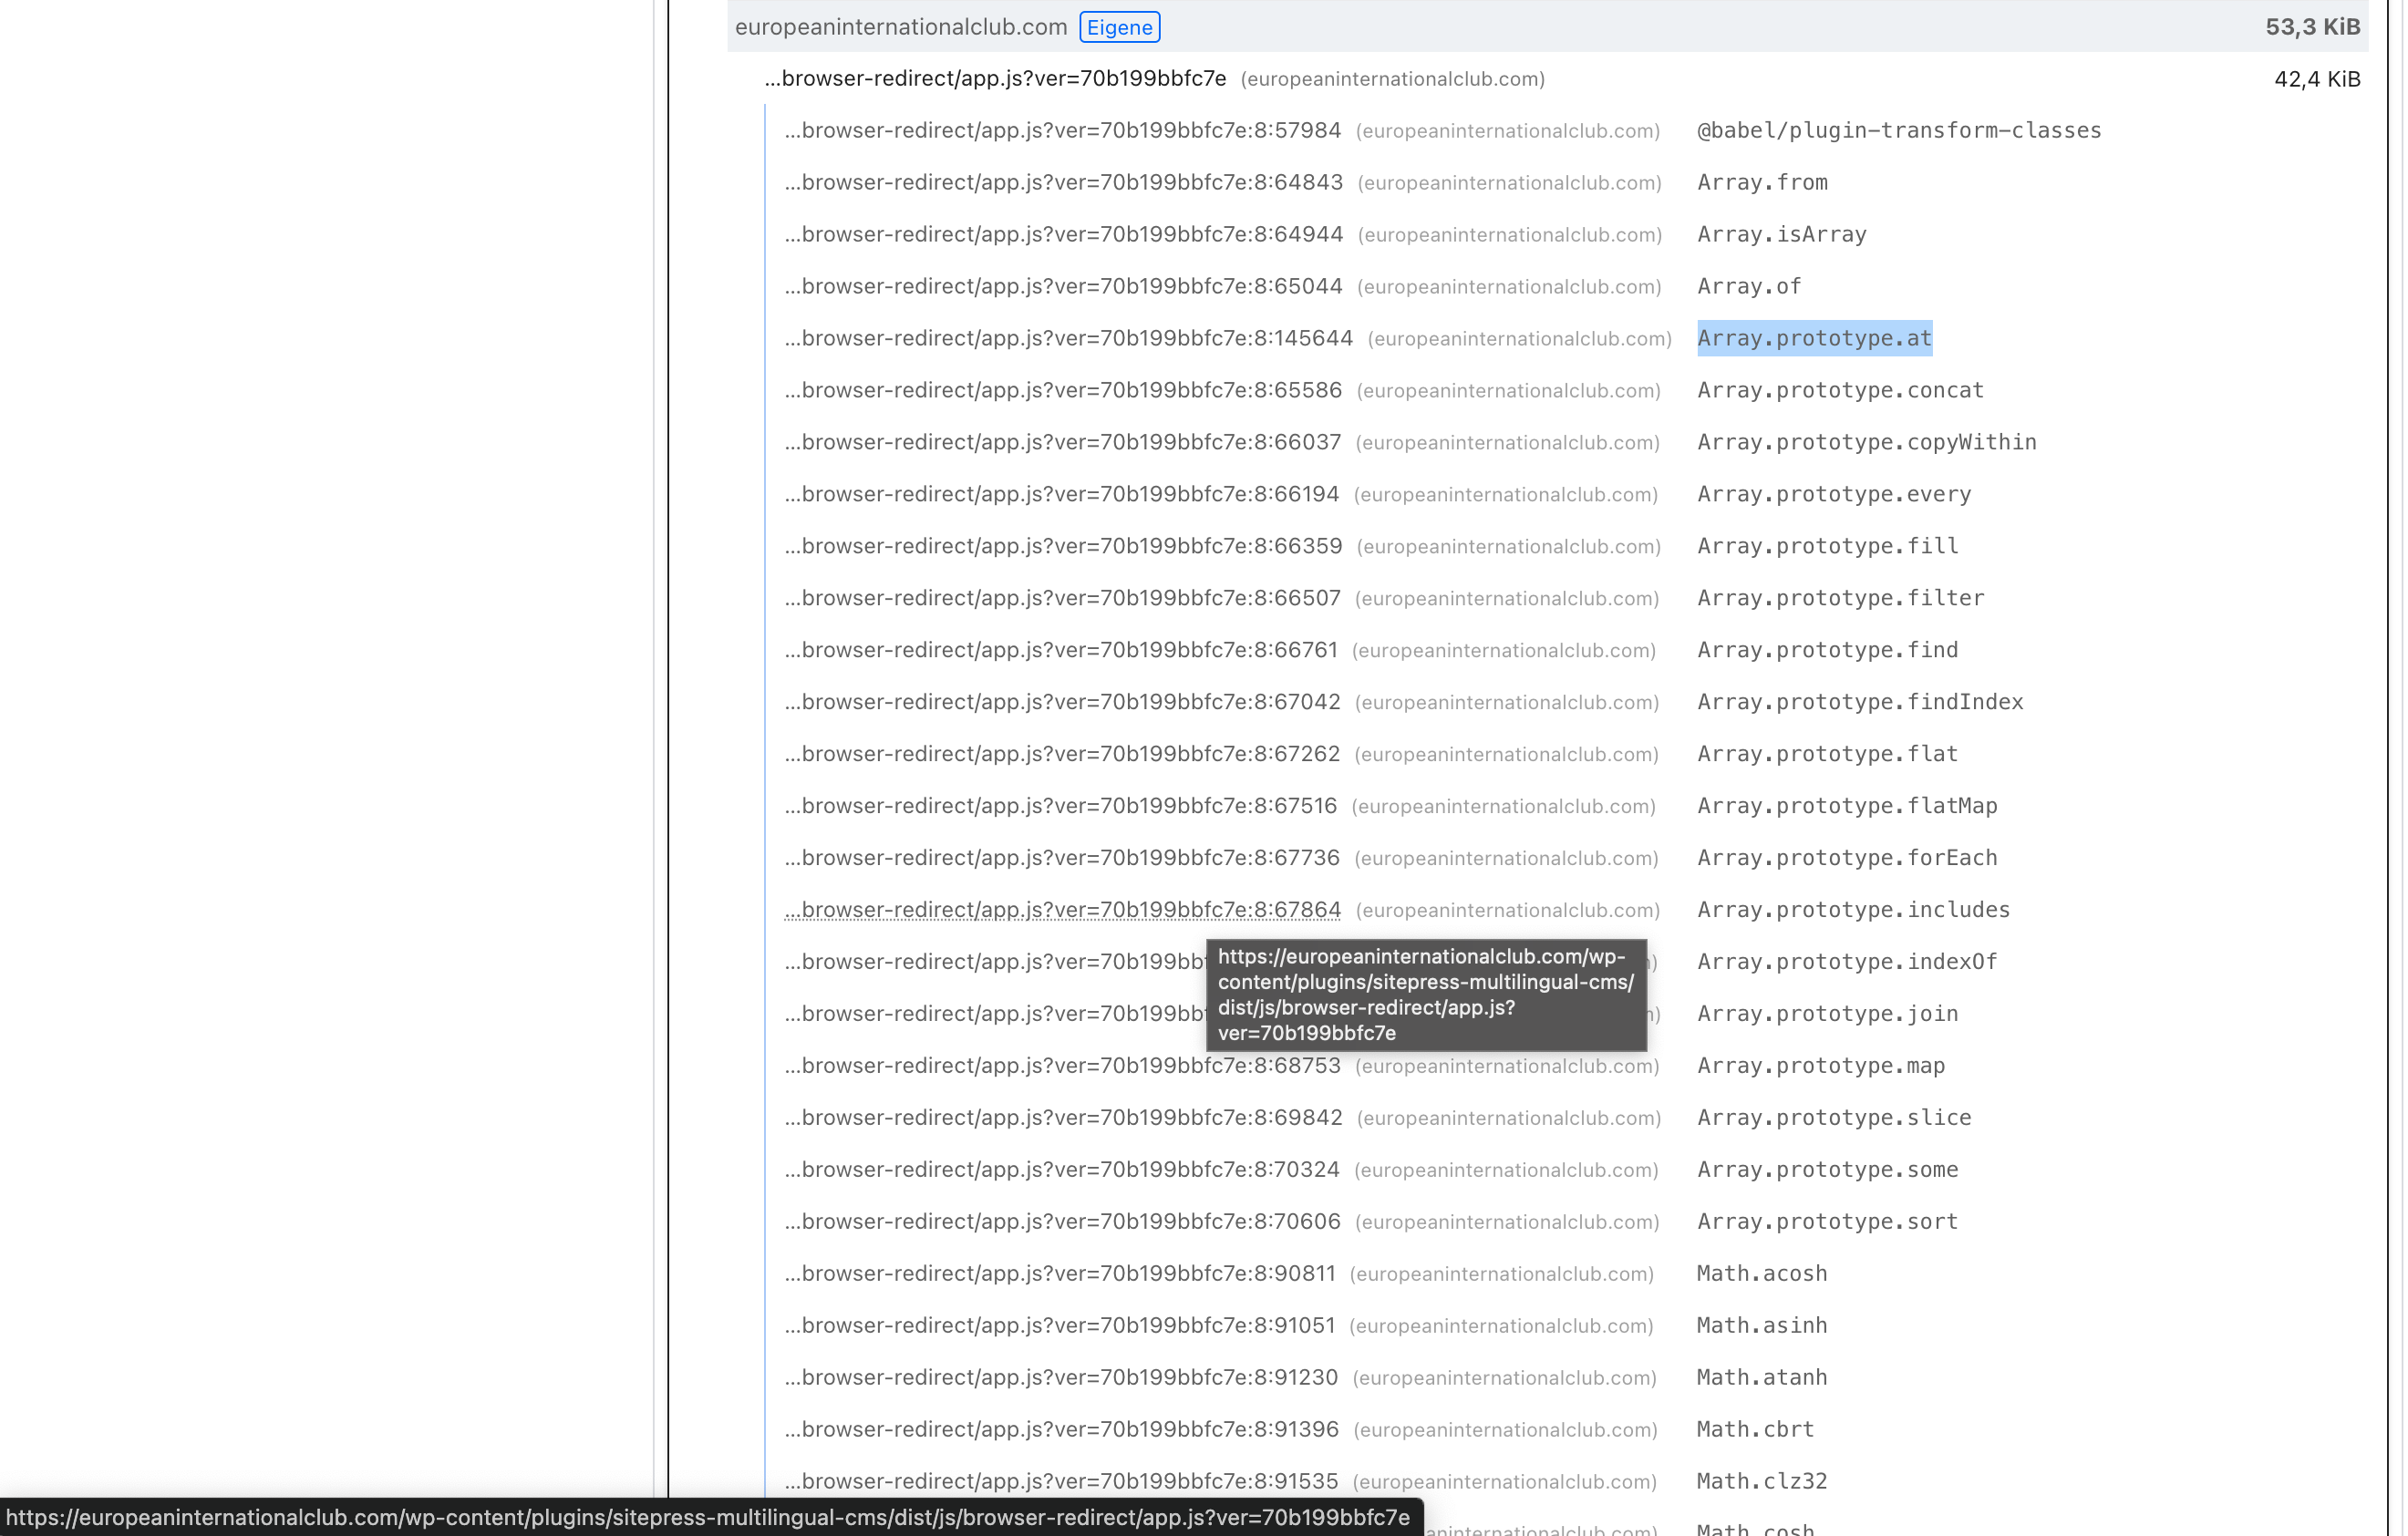The height and width of the screenshot is (1536, 2408).
Task: Open the app.js link ending 8:57984
Action: pyautogui.click(x=1062, y=131)
